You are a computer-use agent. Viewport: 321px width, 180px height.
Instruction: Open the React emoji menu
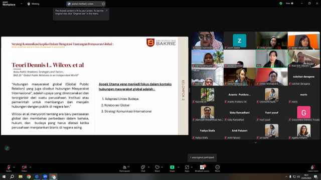(x=157, y=168)
